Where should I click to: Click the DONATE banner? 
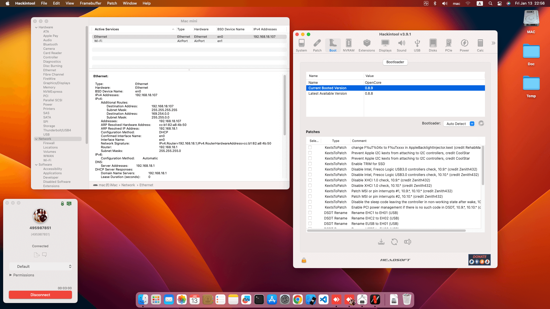[479, 260]
